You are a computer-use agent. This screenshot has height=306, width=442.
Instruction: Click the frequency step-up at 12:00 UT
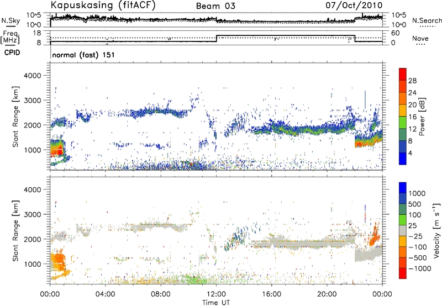(x=216, y=39)
